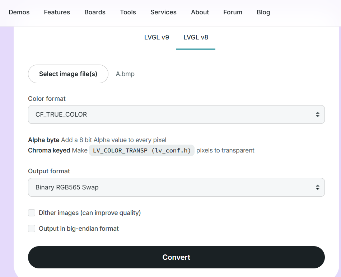Switch to the LVGL v9 tab

[x=157, y=37]
